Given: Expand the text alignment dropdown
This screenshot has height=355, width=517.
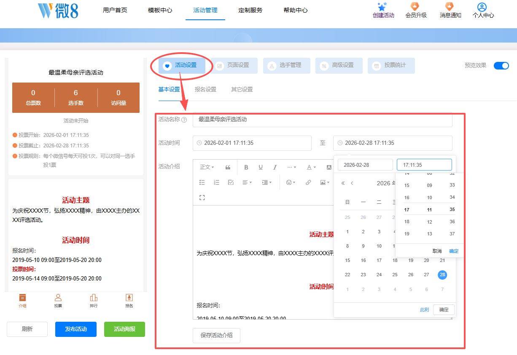Looking at the screenshot, I should tap(247, 182).
